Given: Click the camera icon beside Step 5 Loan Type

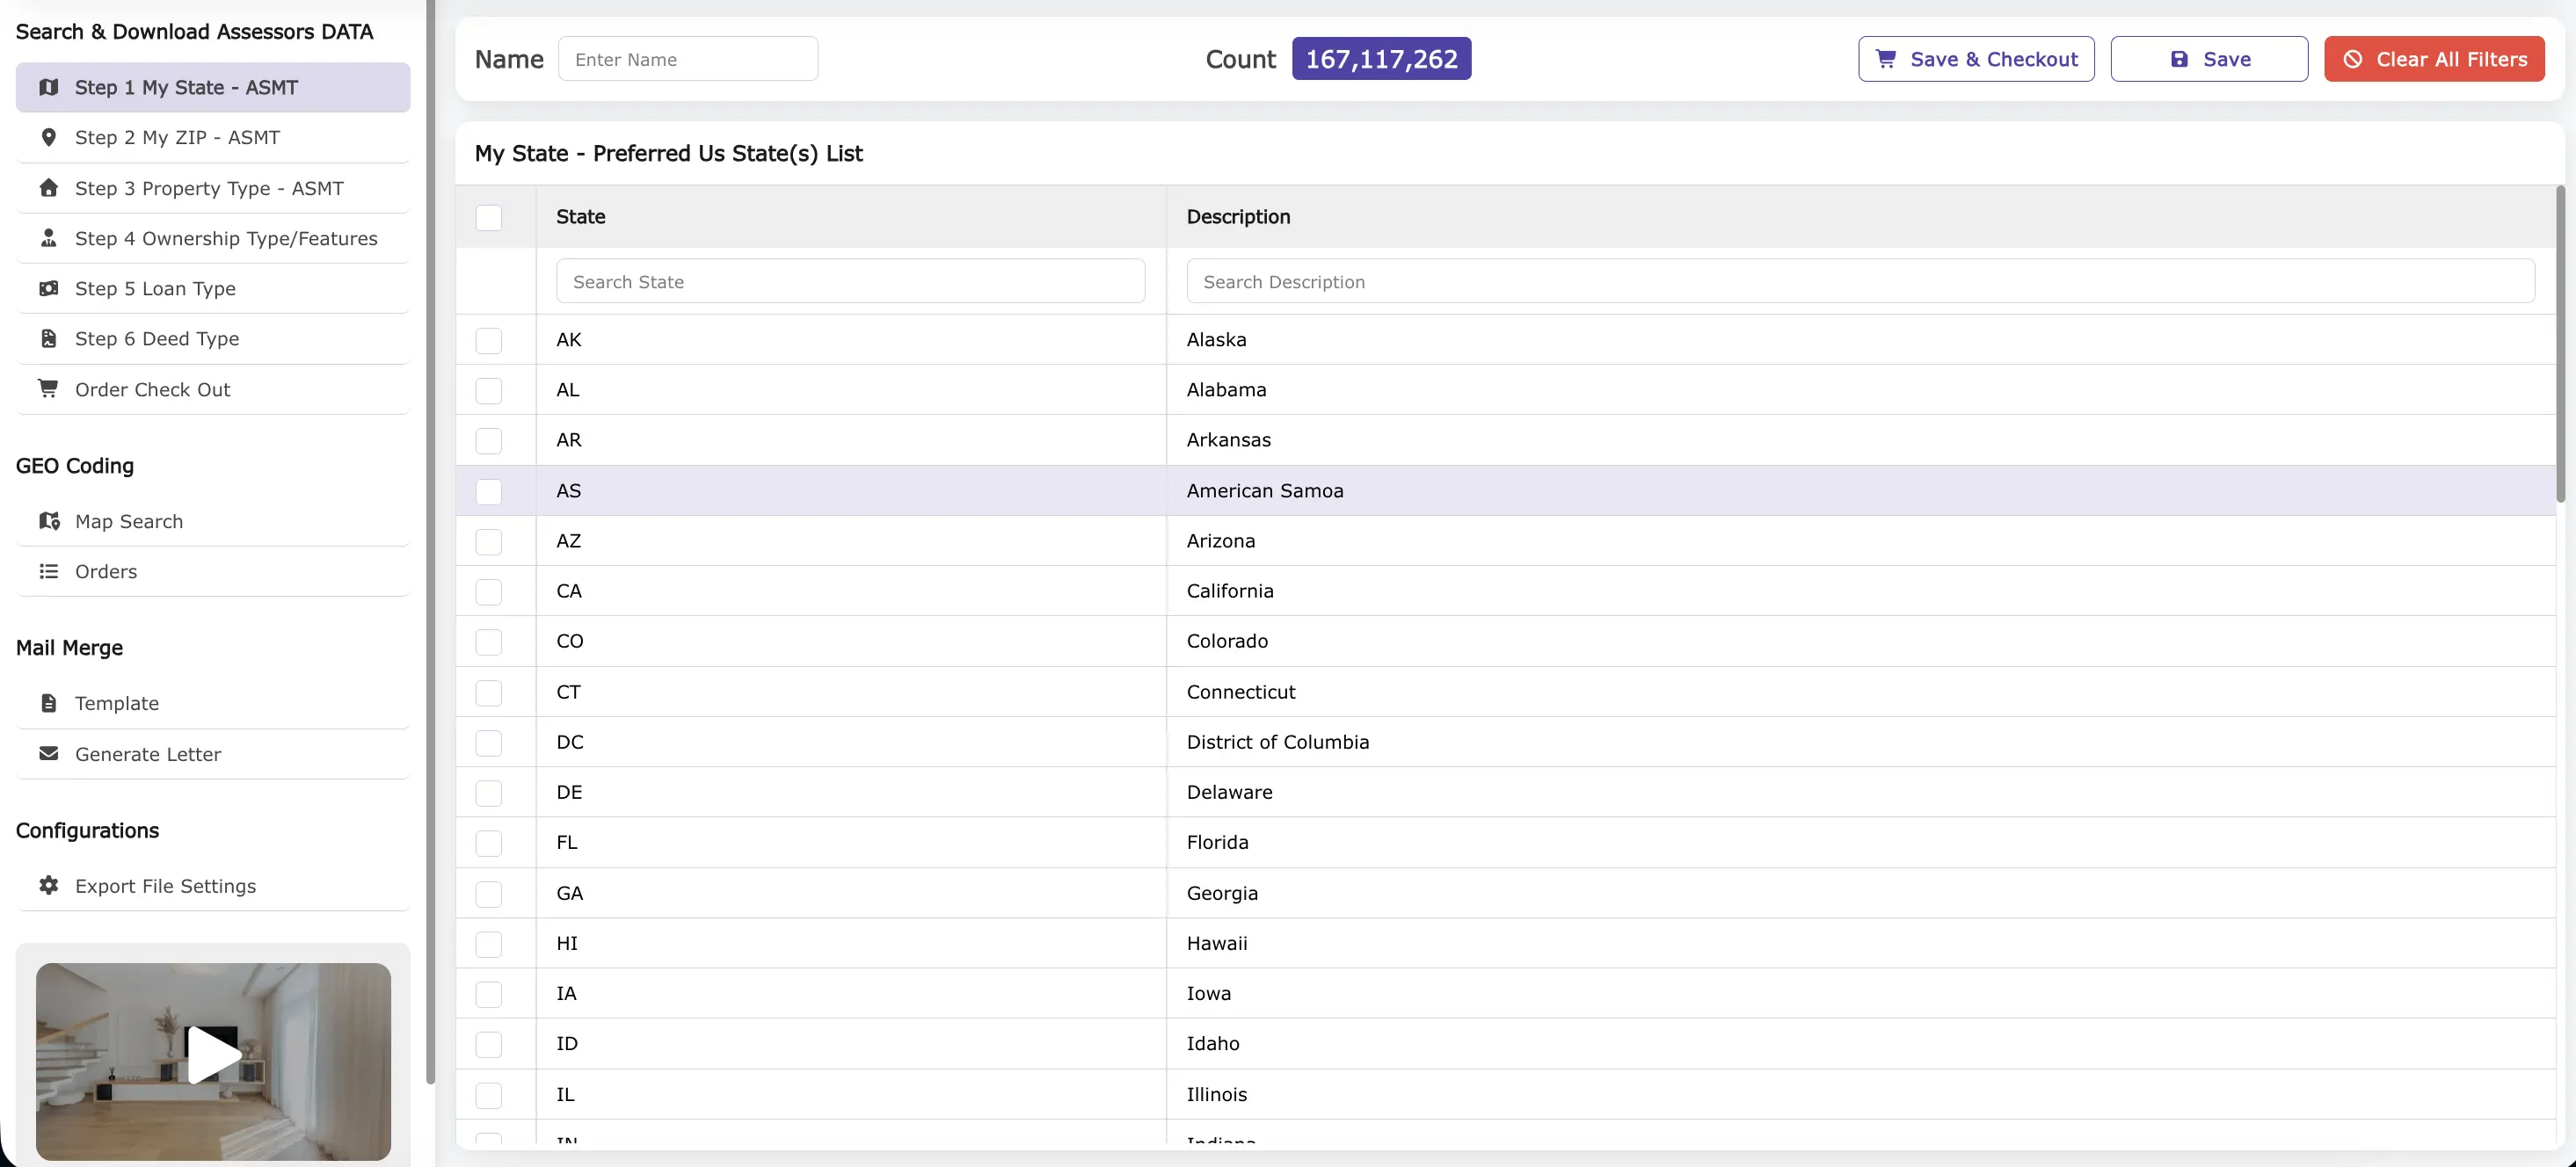Looking at the screenshot, I should [49, 287].
